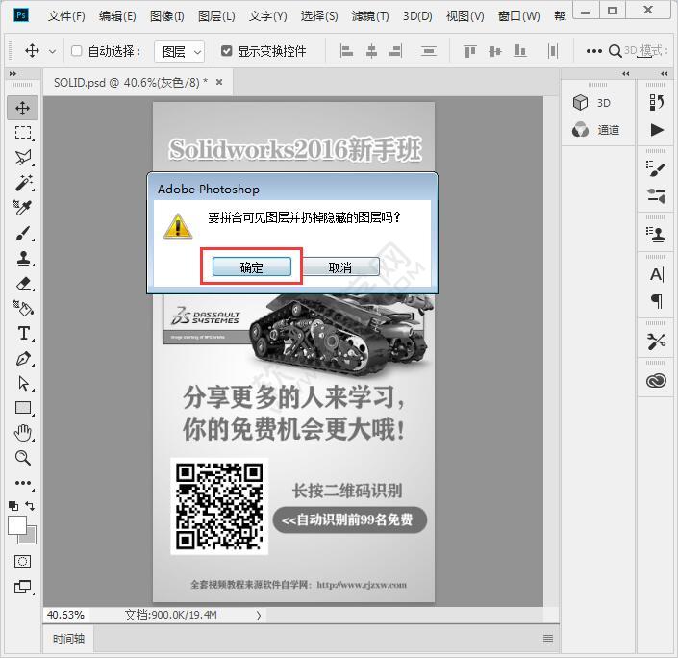Screen dimensions: 678x658
Task: Select the Pen tool
Action: point(23,359)
